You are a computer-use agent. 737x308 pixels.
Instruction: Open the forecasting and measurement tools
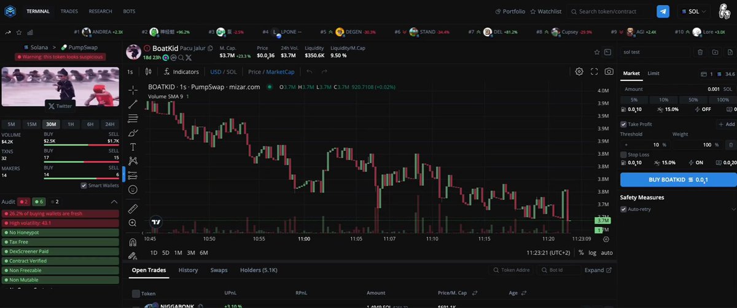133,175
